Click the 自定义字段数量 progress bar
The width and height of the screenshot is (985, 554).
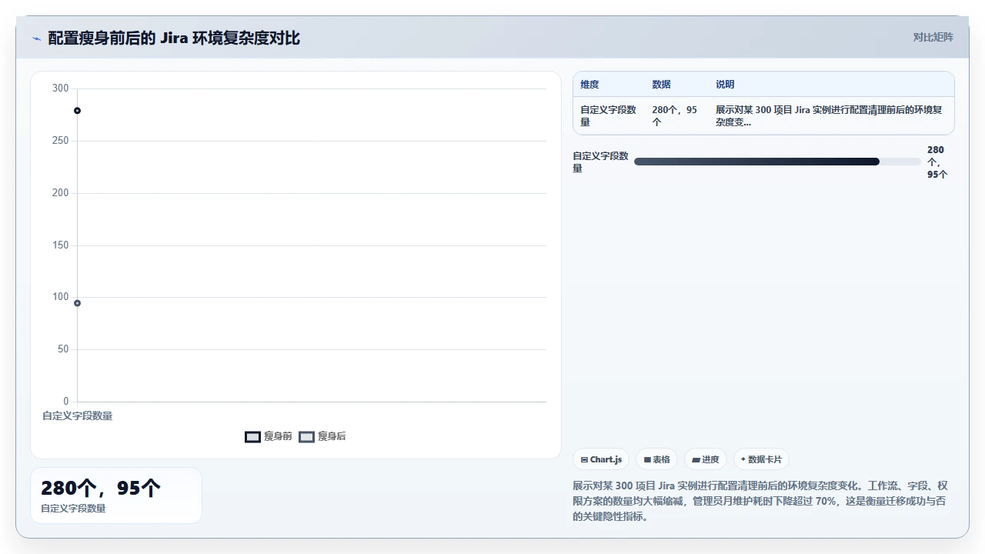point(777,162)
